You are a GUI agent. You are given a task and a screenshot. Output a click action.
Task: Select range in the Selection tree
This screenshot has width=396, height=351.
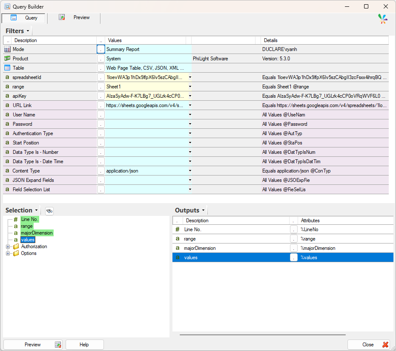[27, 226]
